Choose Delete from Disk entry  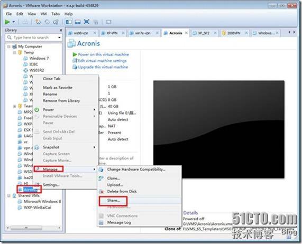(x=140, y=191)
